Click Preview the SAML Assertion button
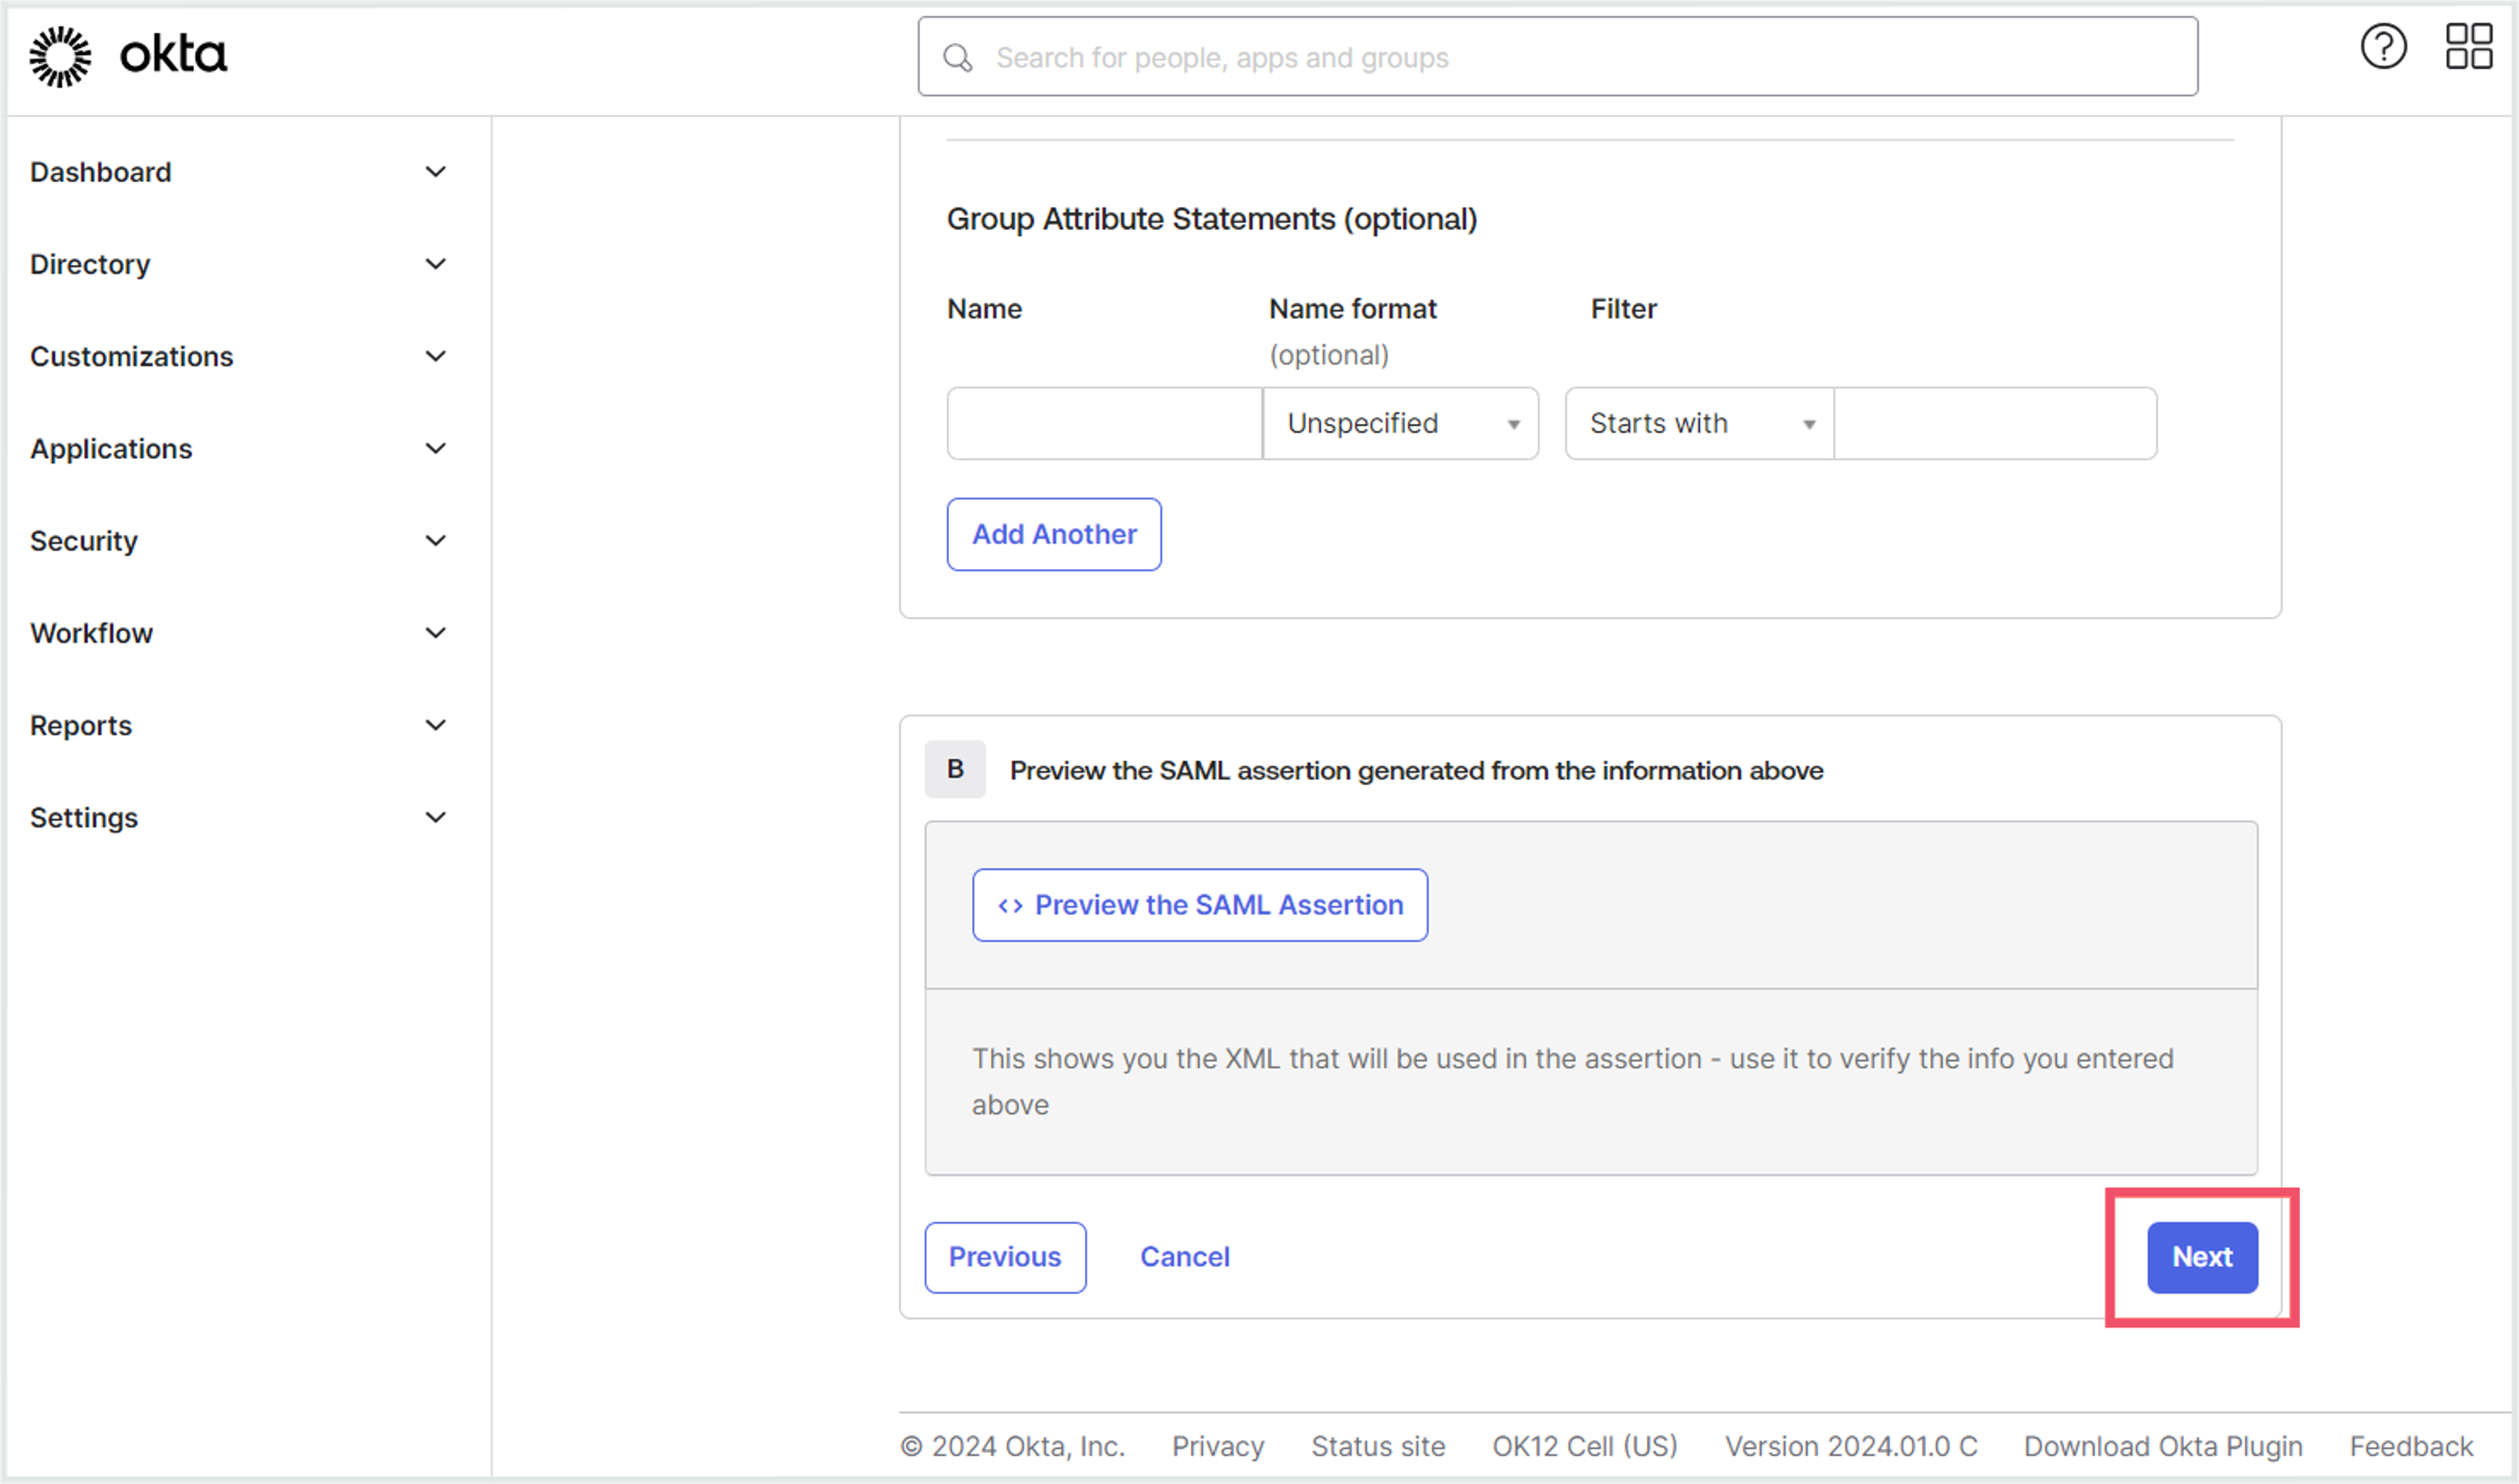Viewport: 2519px width, 1484px height. 1200,905
